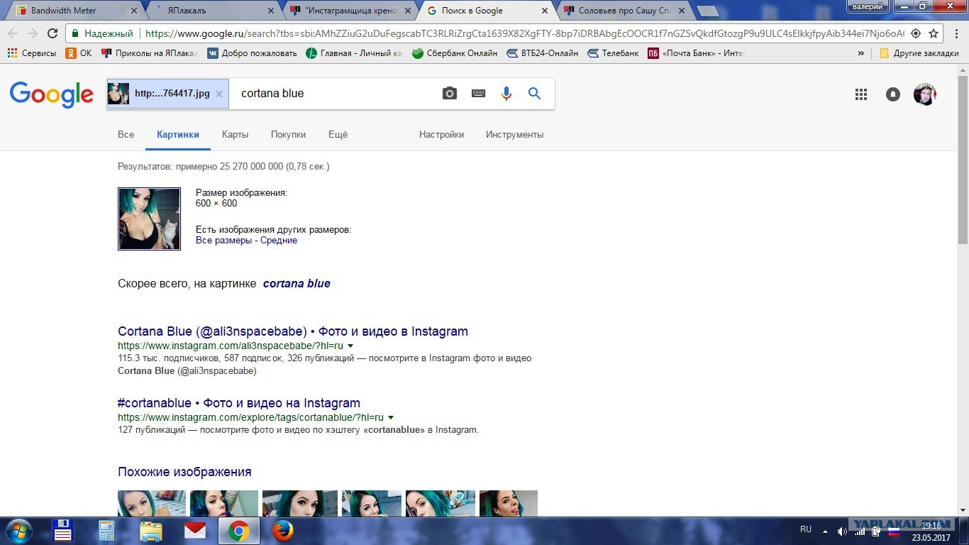Open the Ещё search menu

(x=338, y=135)
